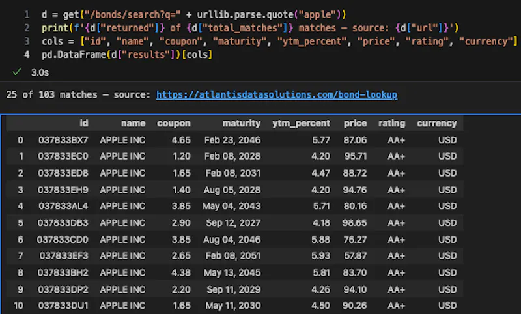Click ytm value 5.93
The image size is (521, 314).
[321, 256]
